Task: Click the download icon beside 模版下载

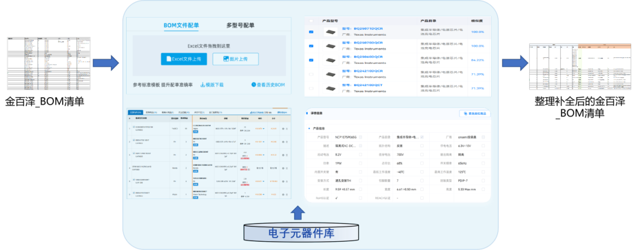Action: [x=203, y=85]
